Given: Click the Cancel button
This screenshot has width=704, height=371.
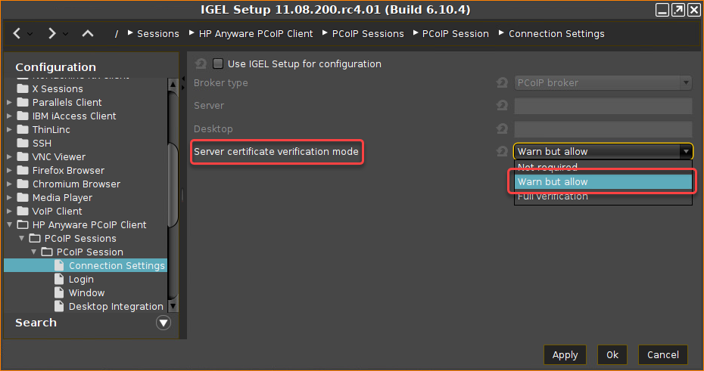Looking at the screenshot, I should coord(662,355).
